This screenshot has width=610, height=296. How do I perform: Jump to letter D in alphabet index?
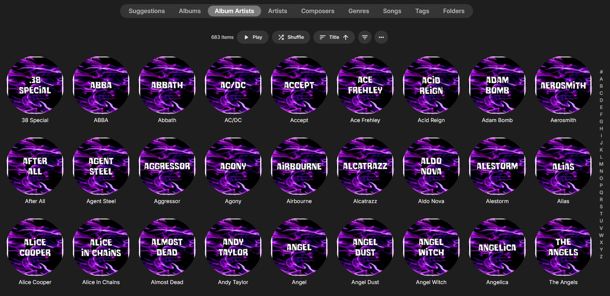coord(601,100)
